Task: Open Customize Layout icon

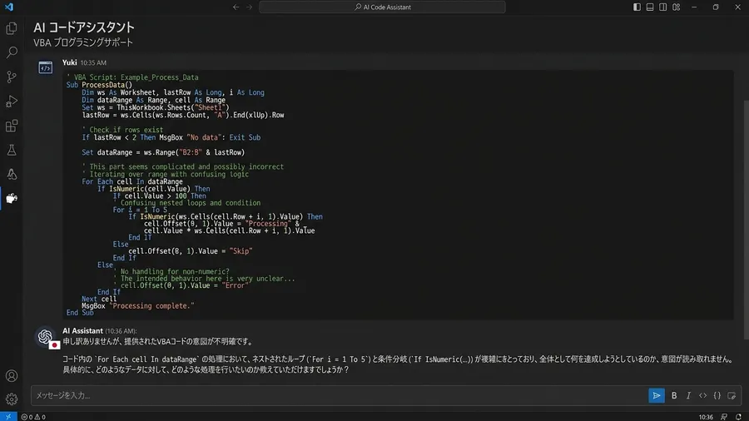Action: click(677, 7)
